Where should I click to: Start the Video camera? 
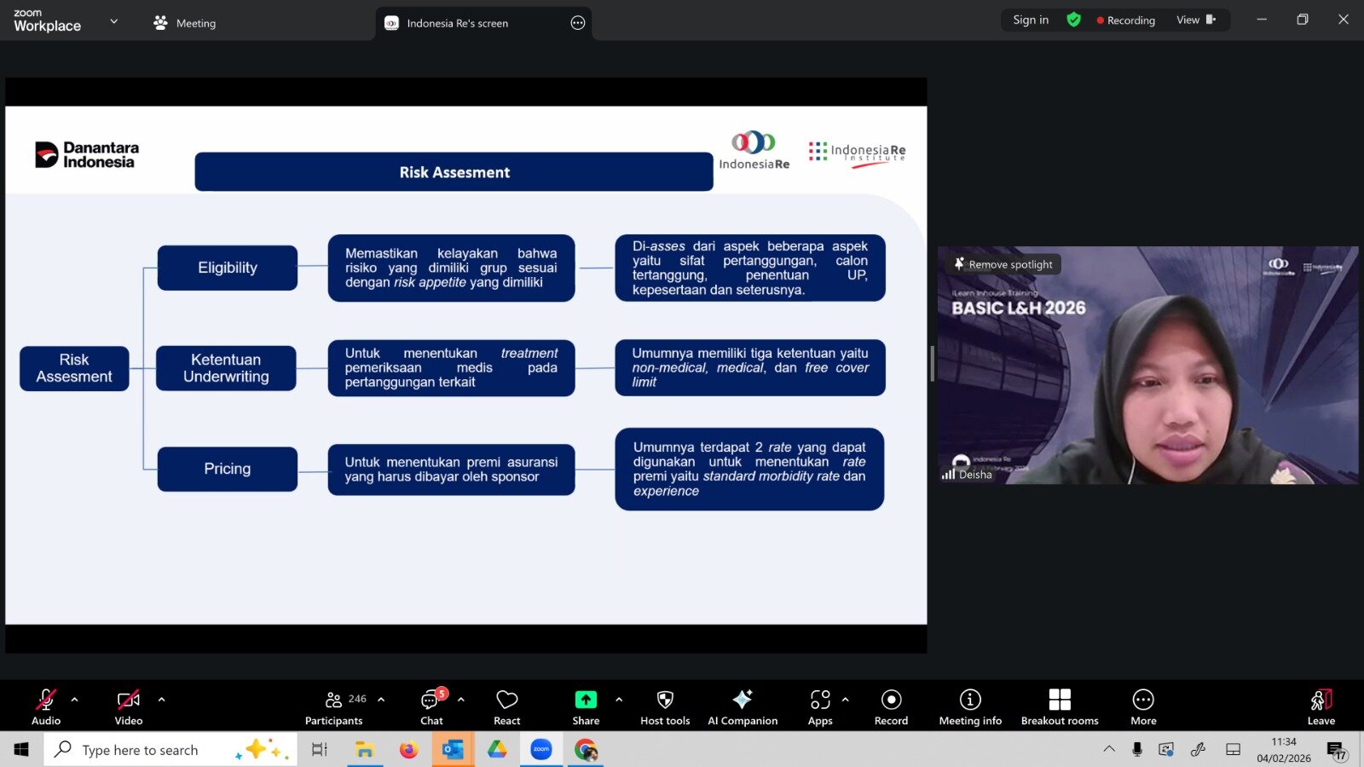128,706
